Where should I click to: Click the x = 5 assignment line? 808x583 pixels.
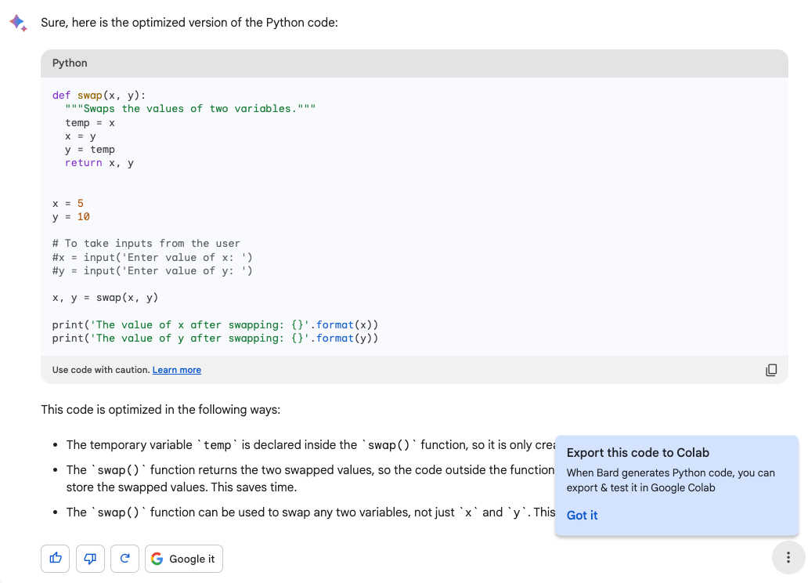[x=68, y=204]
